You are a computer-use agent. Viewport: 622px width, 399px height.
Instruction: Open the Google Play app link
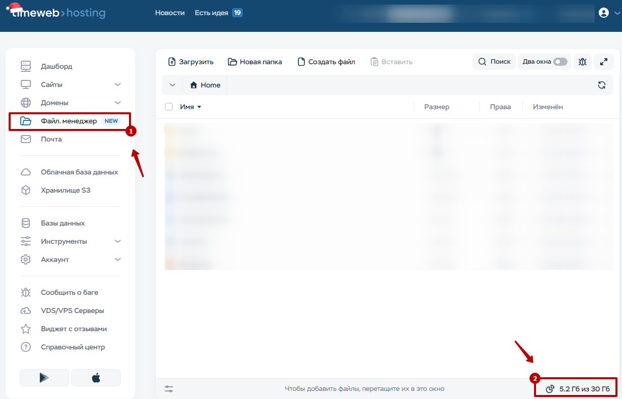coord(45,378)
